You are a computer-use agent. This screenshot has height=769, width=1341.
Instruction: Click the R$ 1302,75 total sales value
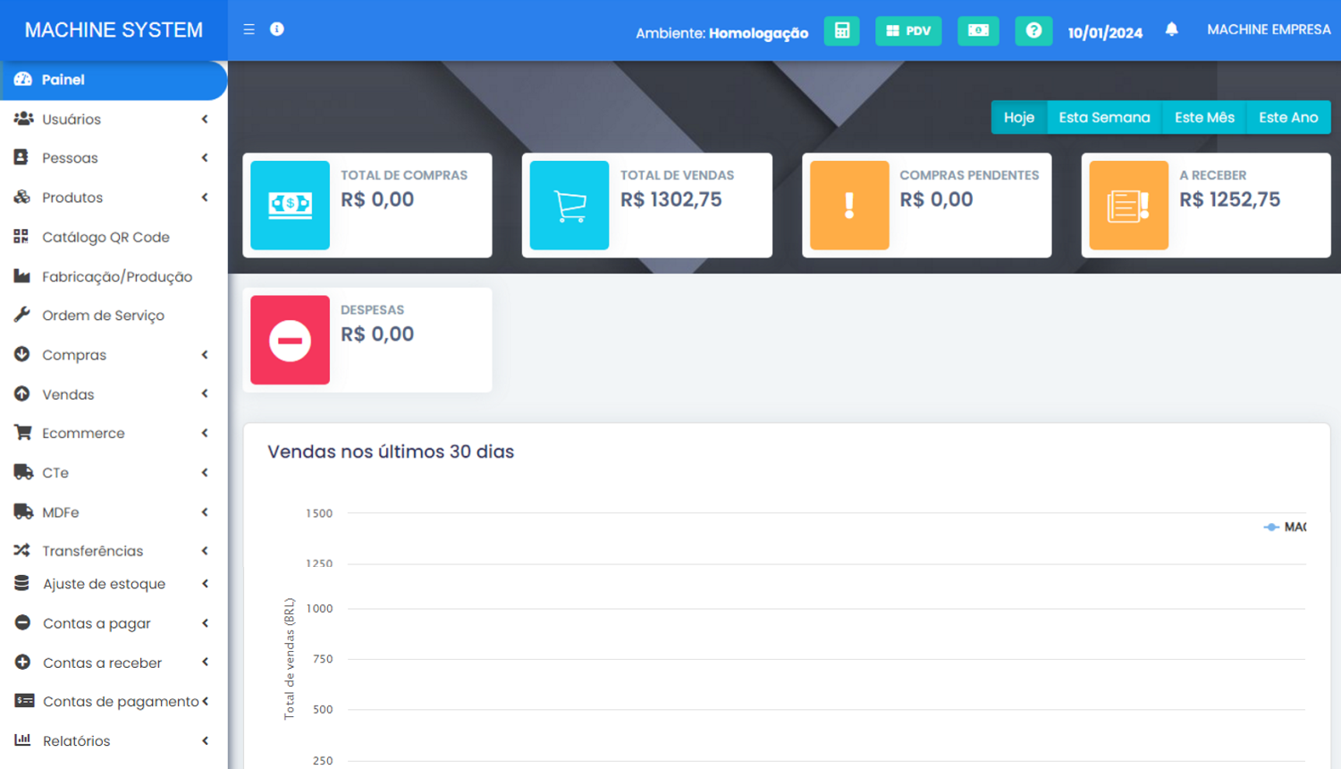point(671,199)
